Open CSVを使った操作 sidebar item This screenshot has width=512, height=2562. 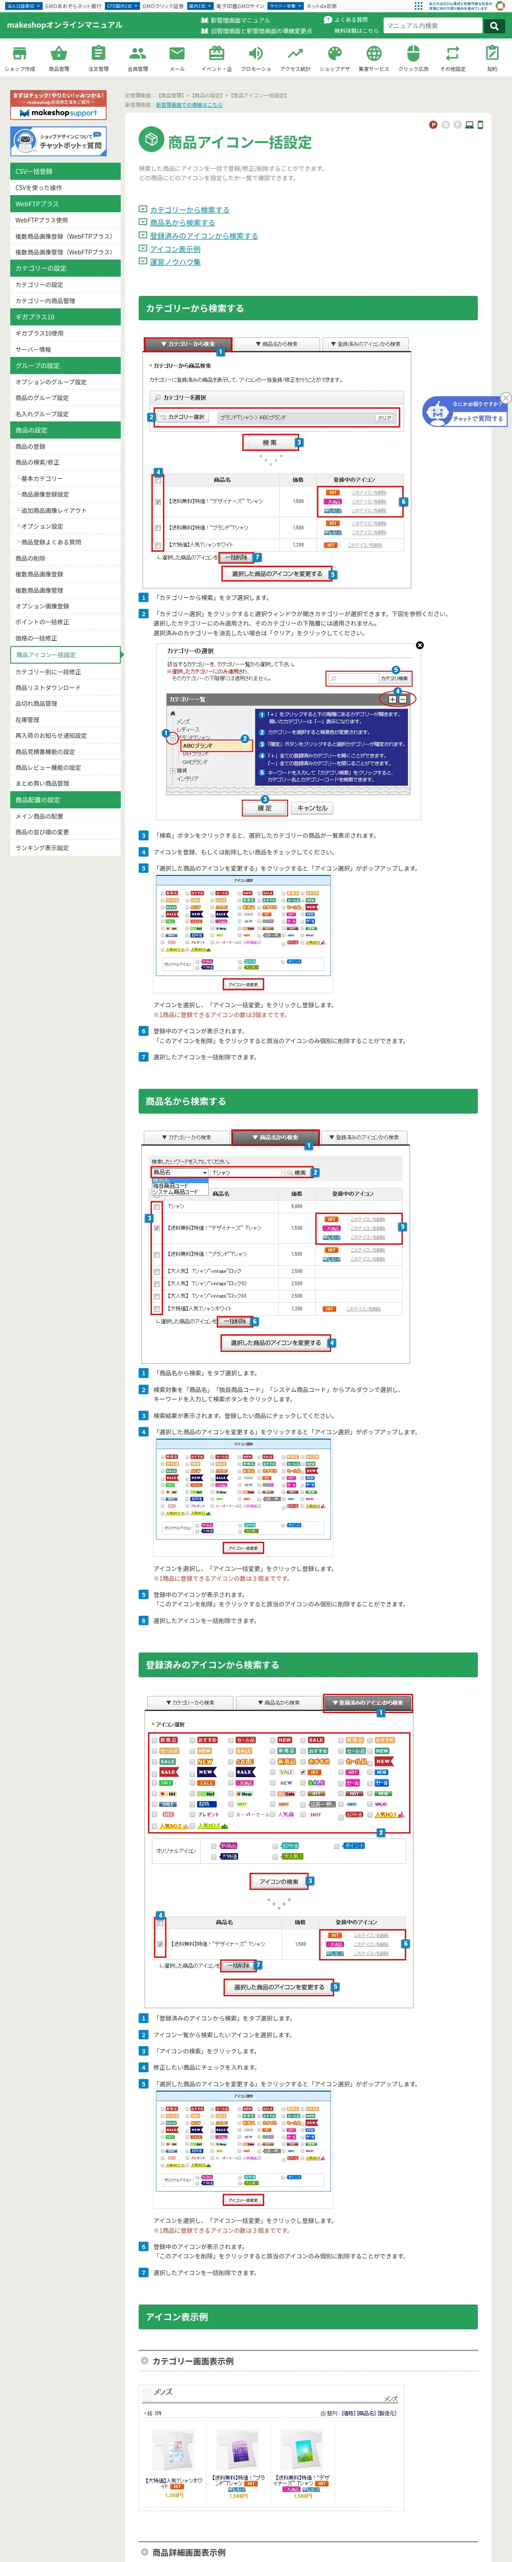pos(66,187)
